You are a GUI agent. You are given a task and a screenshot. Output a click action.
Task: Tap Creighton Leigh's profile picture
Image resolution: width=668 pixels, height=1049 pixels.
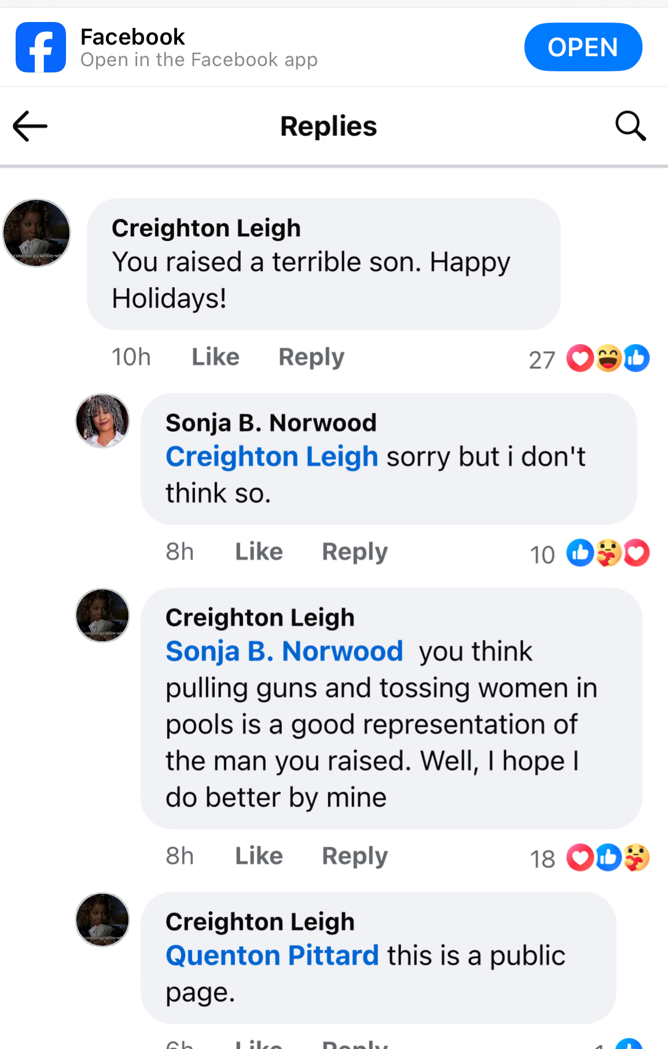pos(36,233)
